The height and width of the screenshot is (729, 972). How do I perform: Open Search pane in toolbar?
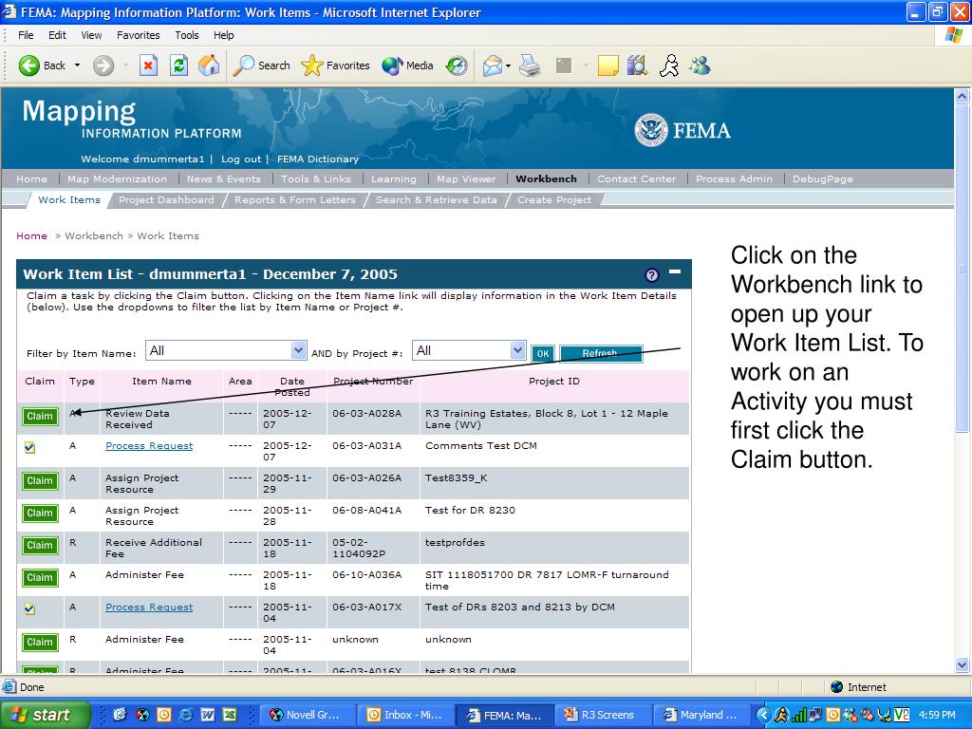point(261,65)
